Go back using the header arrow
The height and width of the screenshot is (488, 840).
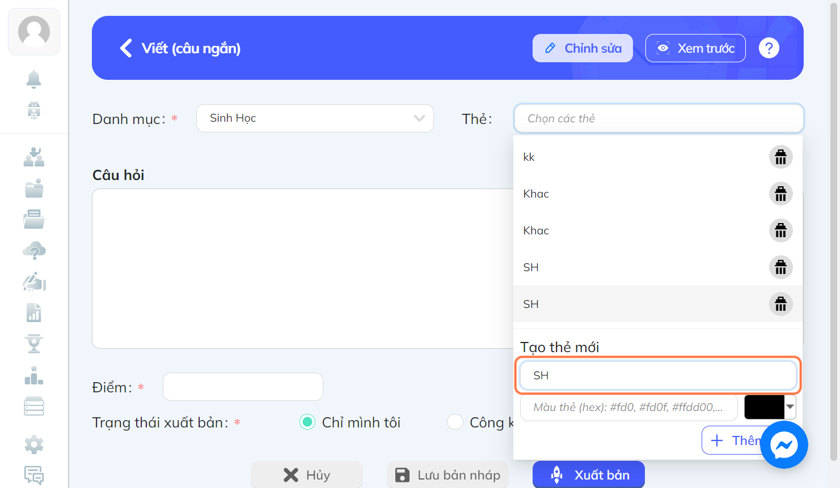click(126, 48)
